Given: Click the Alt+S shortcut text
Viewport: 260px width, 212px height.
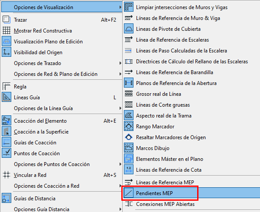Looking at the screenshot, I should coord(110,175).
